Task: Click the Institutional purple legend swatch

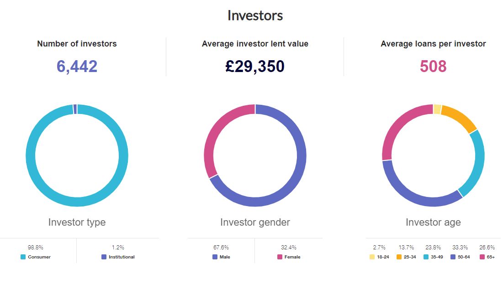Action: [x=104, y=257]
